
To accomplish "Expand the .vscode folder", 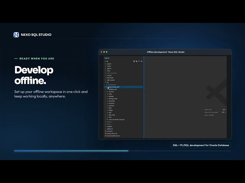I will coord(108,75).
